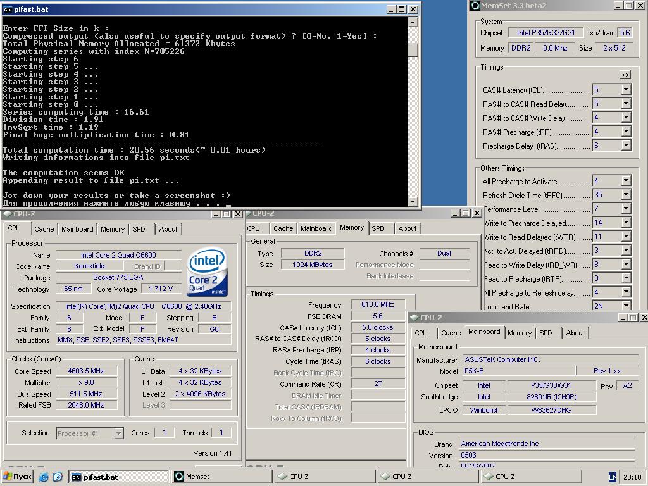Click the W83627DHG LPCIO field
This screenshot has width=648, height=486.
tap(551, 410)
